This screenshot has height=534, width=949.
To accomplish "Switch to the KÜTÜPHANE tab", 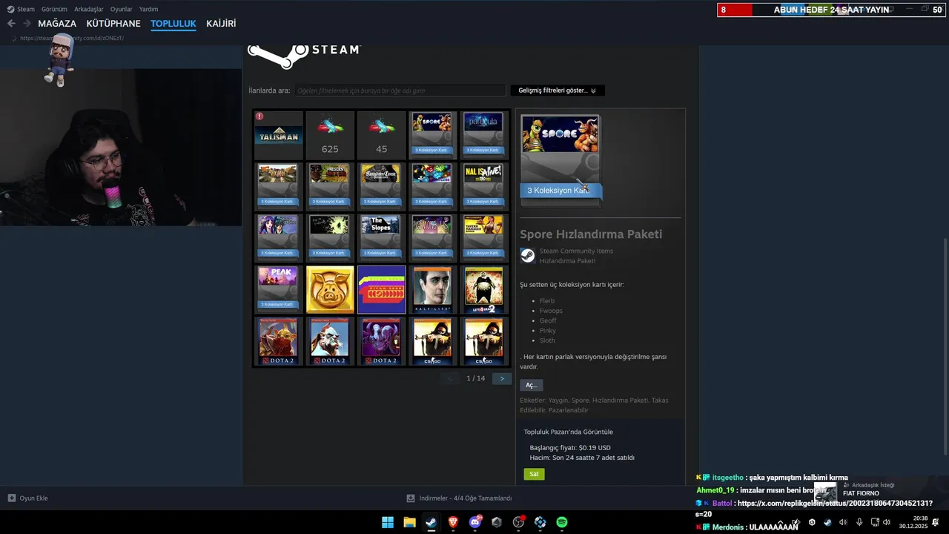I will pyautogui.click(x=113, y=24).
